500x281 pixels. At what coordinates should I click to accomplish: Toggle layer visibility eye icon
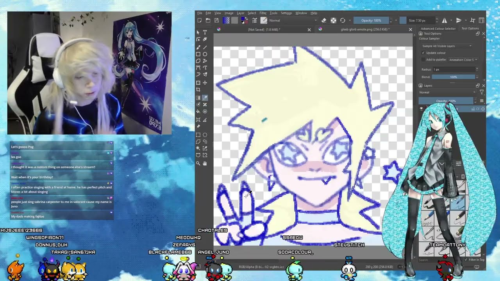(x=421, y=109)
